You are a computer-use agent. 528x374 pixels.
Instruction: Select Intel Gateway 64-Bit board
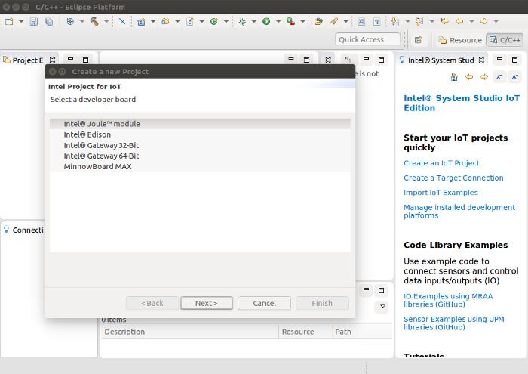(200, 156)
